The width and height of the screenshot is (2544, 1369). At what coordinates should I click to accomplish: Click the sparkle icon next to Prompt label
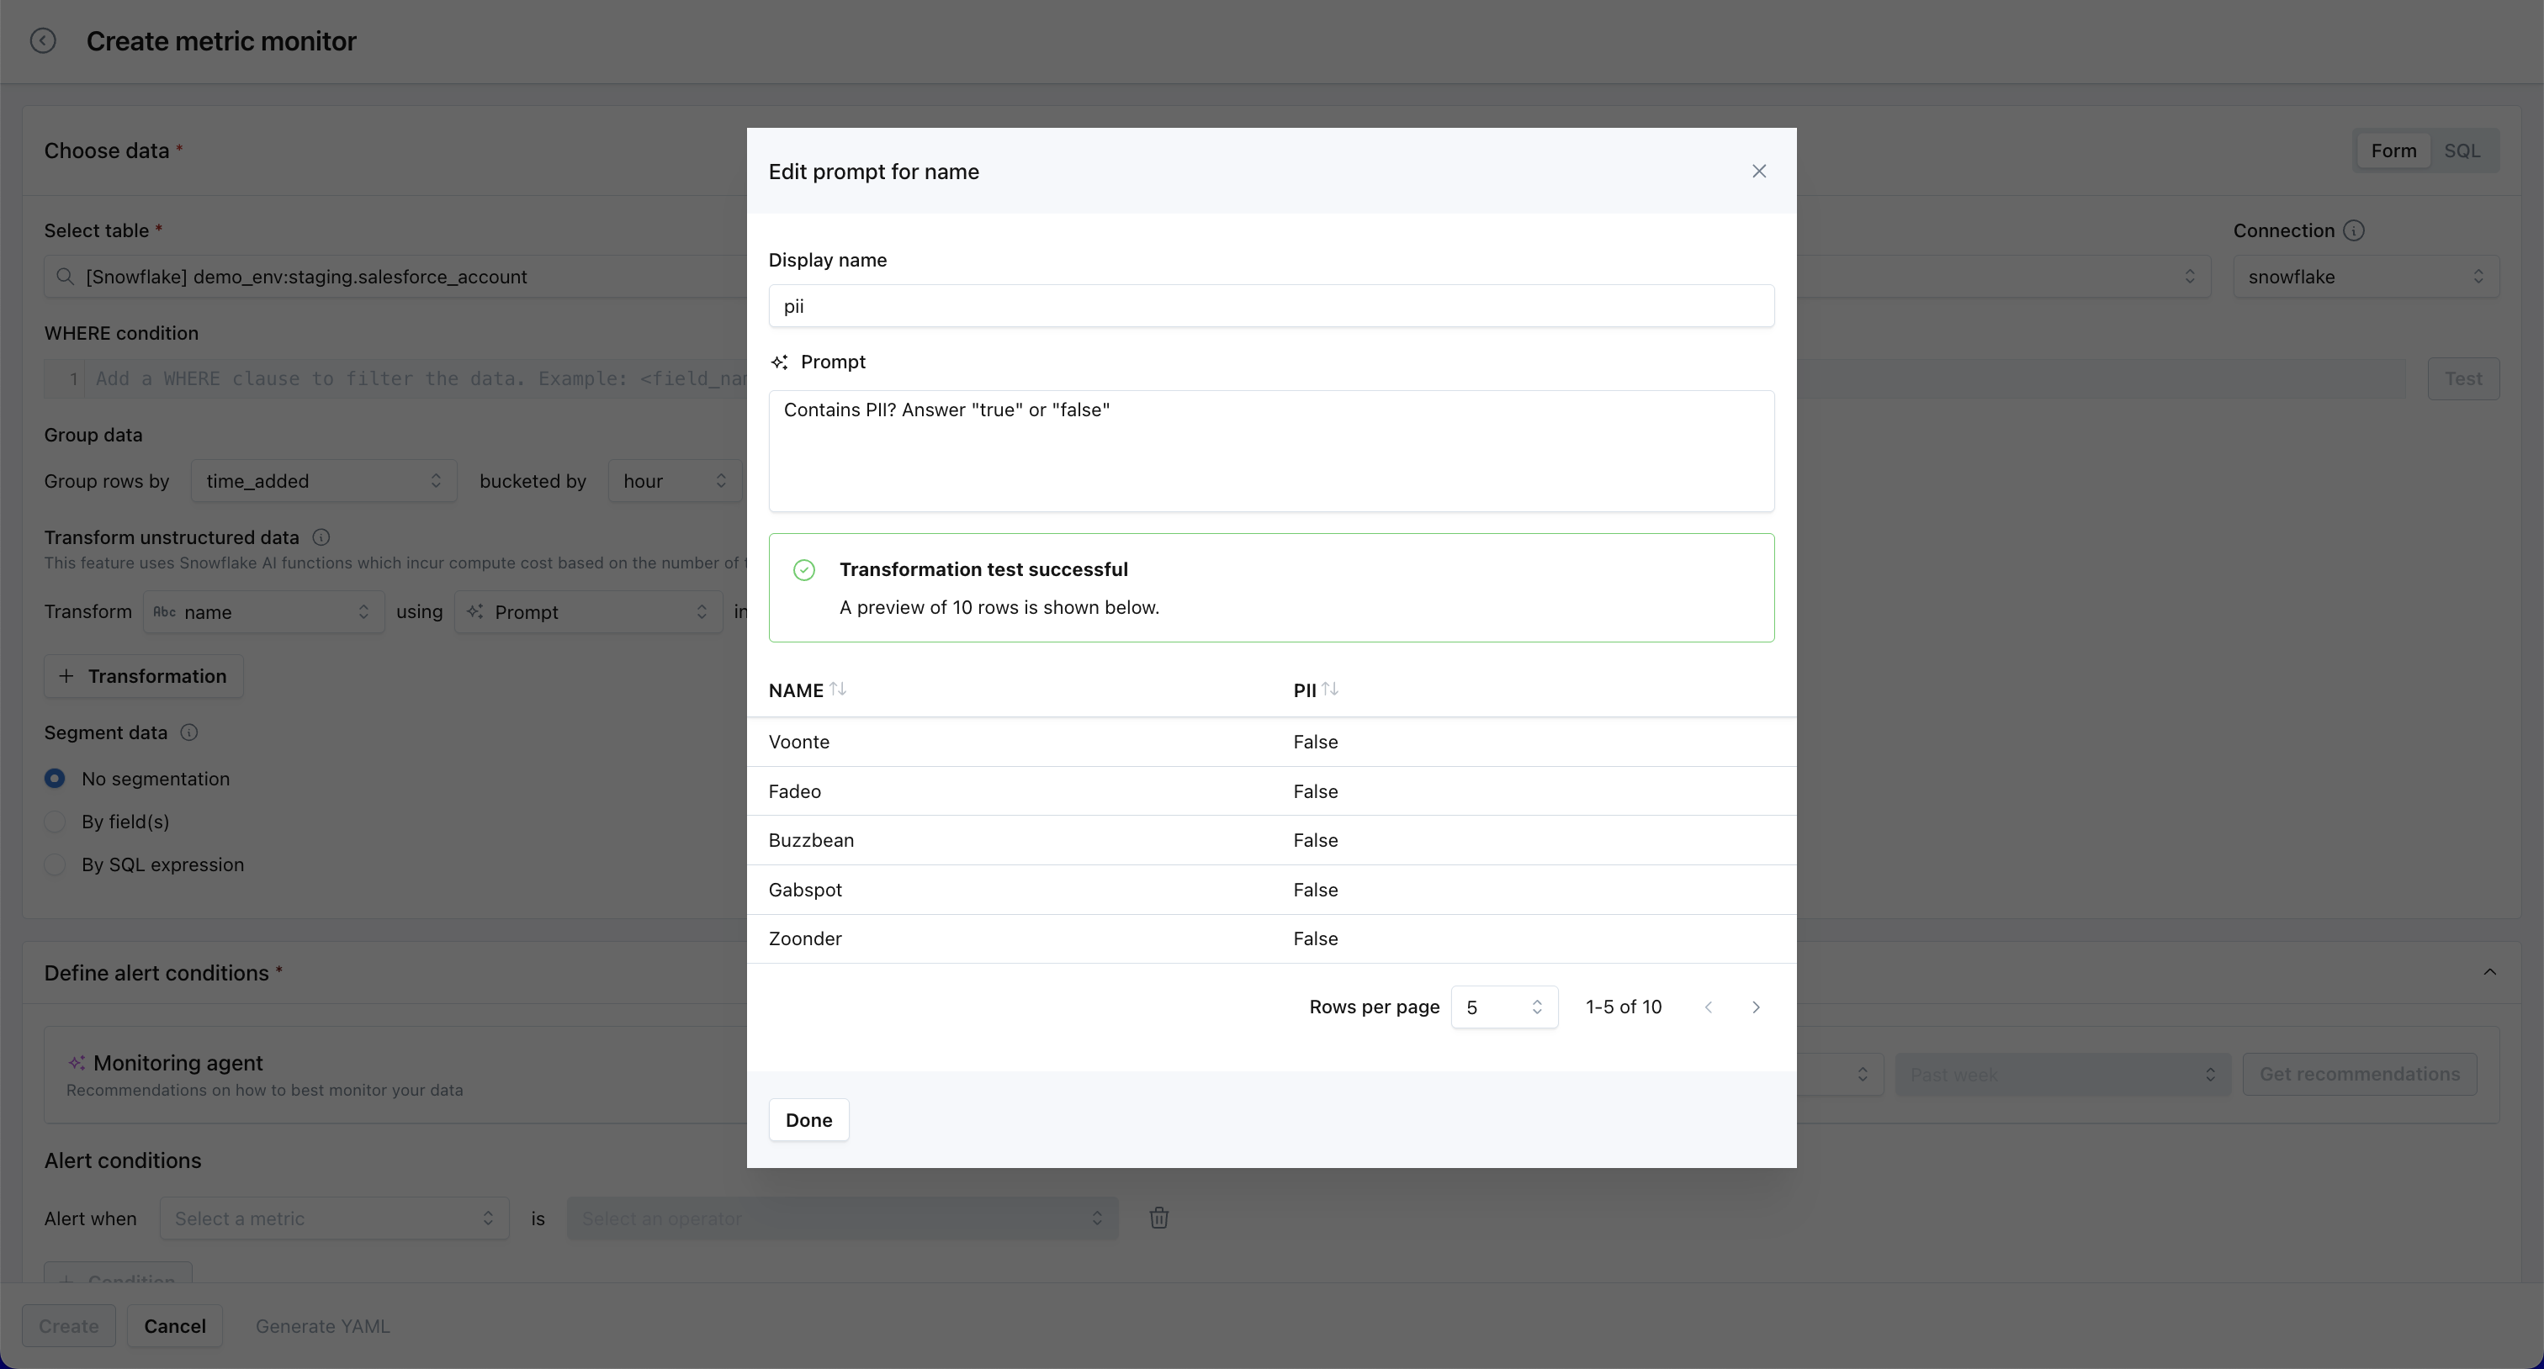click(x=779, y=362)
